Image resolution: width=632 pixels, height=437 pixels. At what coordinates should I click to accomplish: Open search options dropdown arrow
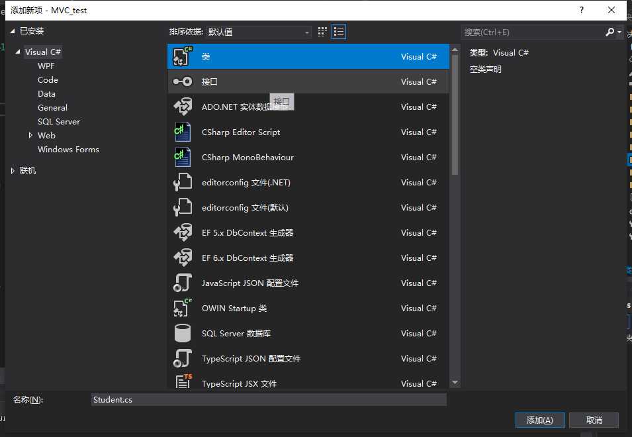(x=619, y=32)
